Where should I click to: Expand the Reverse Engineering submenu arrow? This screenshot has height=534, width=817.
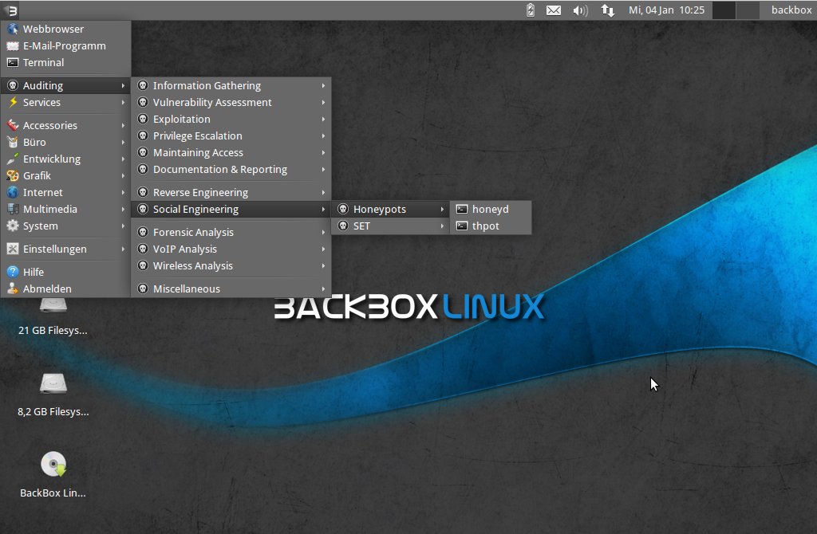click(324, 193)
